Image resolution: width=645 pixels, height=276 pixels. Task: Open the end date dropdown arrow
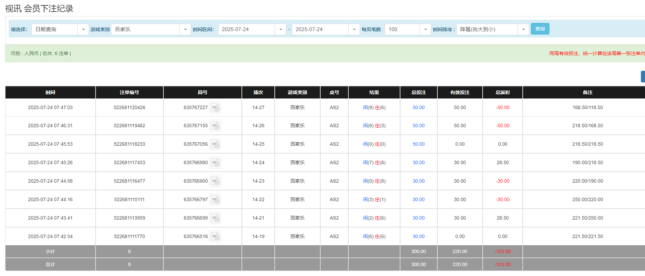(354, 29)
